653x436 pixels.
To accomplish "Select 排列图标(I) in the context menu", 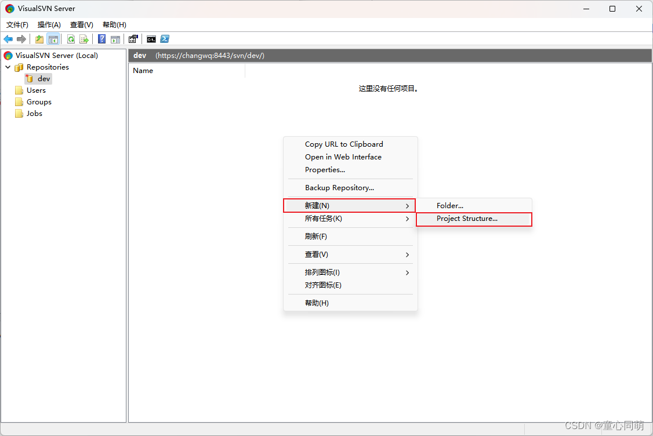I will pos(350,272).
